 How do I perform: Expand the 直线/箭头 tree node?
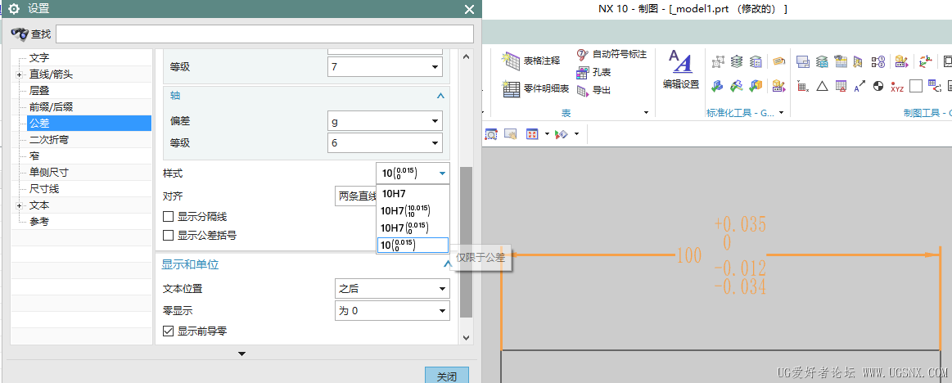point(20,74)
